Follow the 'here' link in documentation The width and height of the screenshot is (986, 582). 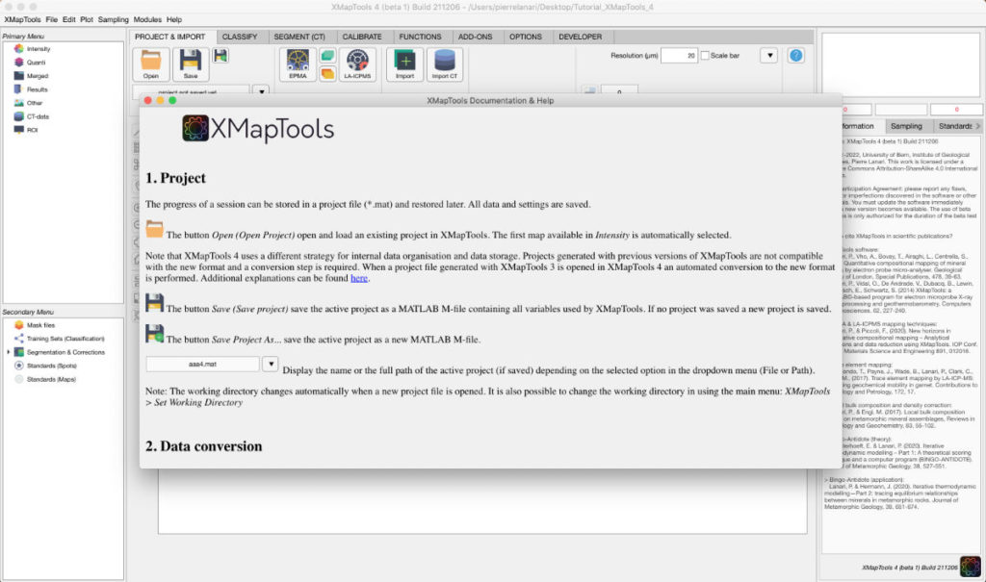[358, 278]
